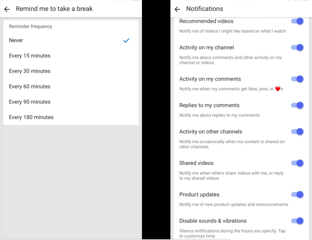
Task: Pick Every 90 minutes frequency
Action: (x=30, y=102)
